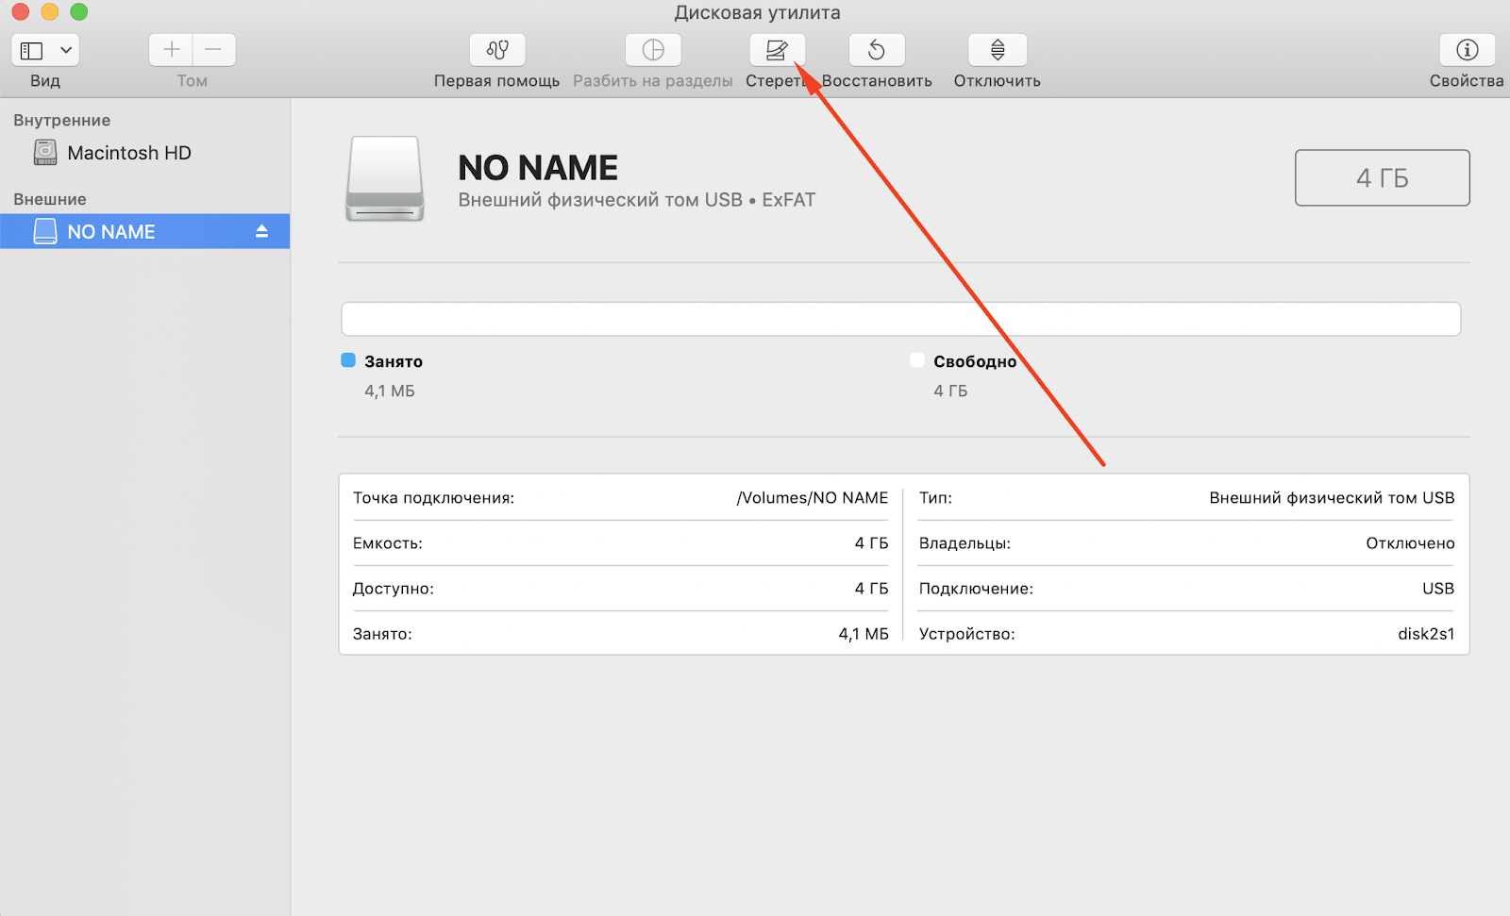Click the blue Занято legend swatch
Screen dimensions: 1510x916
click(x=348, y=360)
